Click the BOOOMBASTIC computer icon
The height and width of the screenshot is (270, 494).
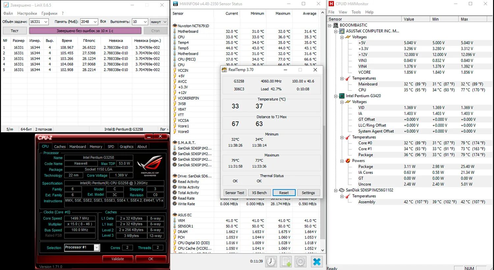point(336,25)
